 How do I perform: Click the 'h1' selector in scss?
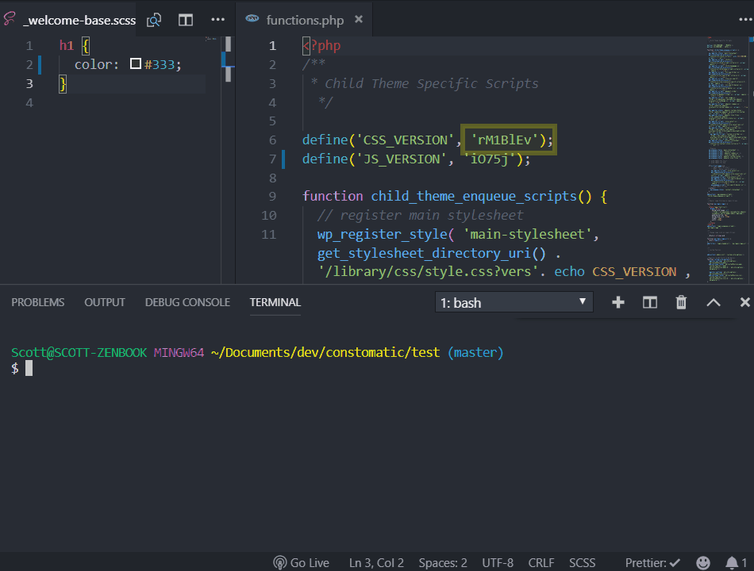[x=67, y=46]
